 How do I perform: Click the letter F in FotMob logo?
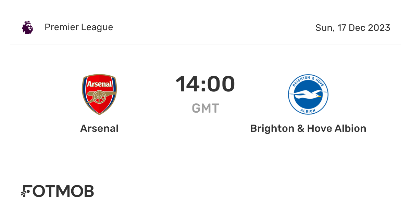[x=27, y=191]
